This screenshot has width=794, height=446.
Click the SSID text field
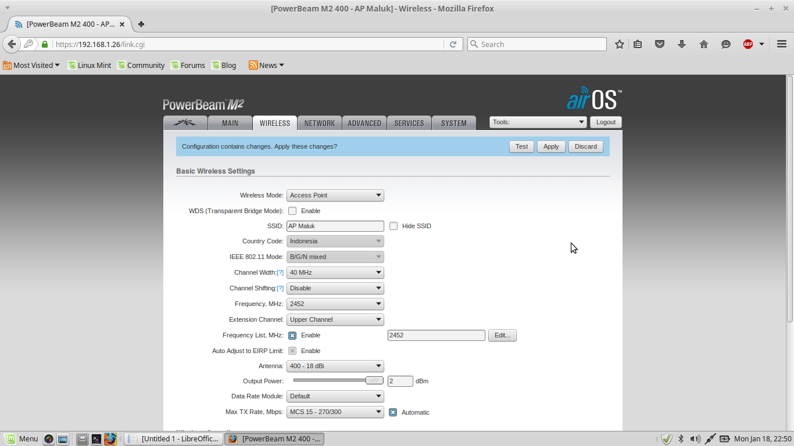pos(335,226)
